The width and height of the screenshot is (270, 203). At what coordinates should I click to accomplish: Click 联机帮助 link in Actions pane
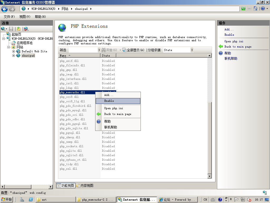point(231,58)
